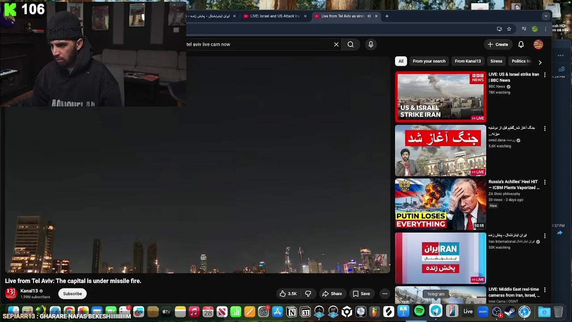Open more actions ellipsis under the video
The image size is (572, 322).
[385, 294]
